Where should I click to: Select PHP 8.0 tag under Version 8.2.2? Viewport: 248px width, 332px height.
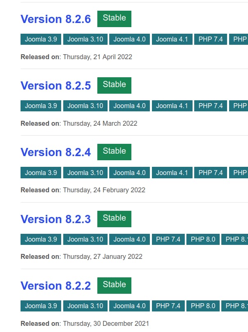tap(203, 306)
